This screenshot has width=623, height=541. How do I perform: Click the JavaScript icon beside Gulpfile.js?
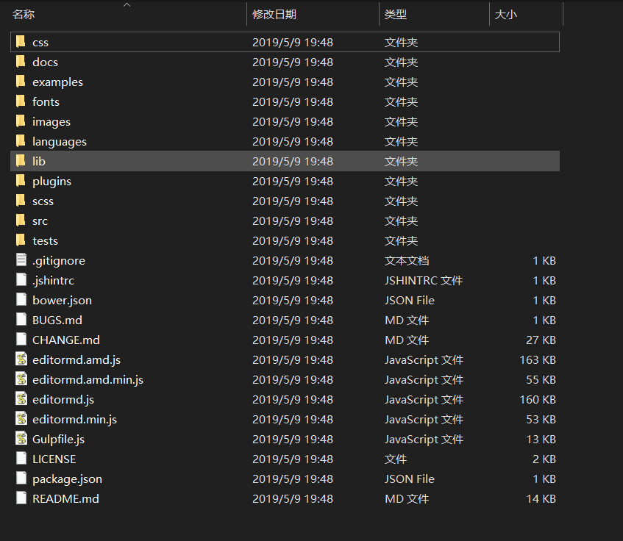coord(19,439)
